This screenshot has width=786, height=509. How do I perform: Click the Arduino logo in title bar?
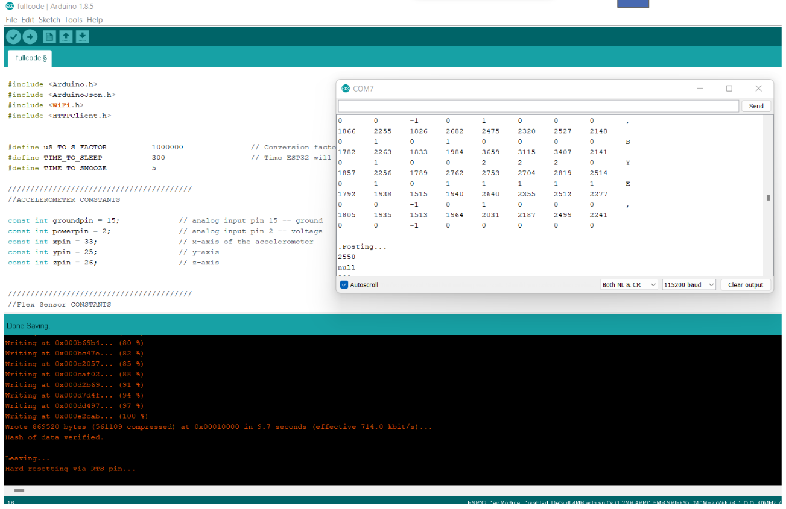[9, 7]
